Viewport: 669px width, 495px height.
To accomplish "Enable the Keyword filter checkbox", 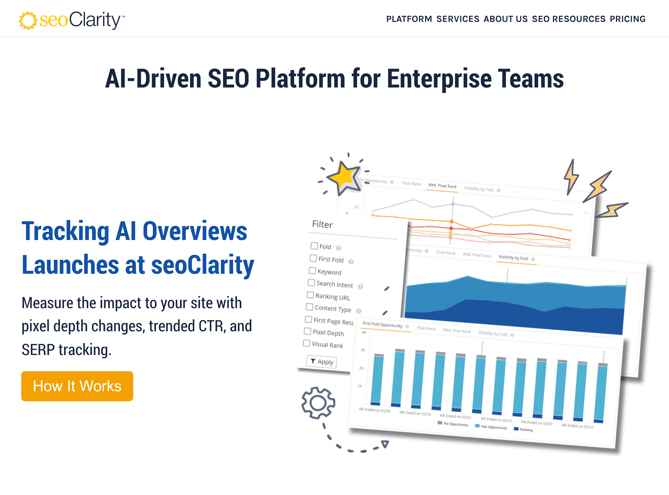I will 312,270.
